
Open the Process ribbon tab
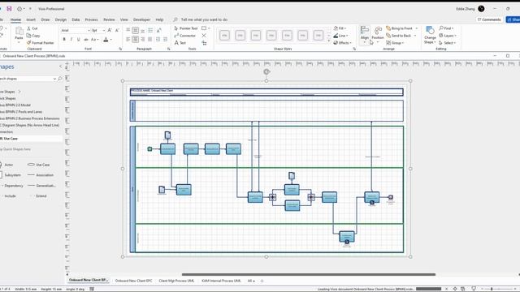(91, 19)
